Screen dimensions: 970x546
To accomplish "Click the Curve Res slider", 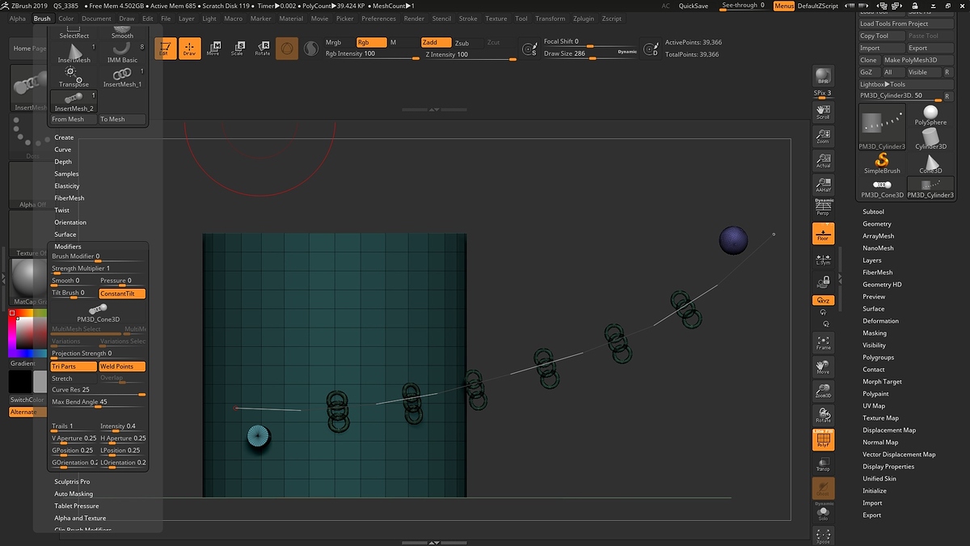I will (99, 391).
